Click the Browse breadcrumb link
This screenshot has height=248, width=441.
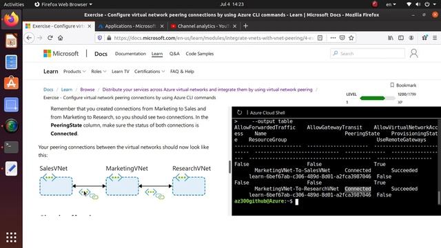click(x=88, y=90)
